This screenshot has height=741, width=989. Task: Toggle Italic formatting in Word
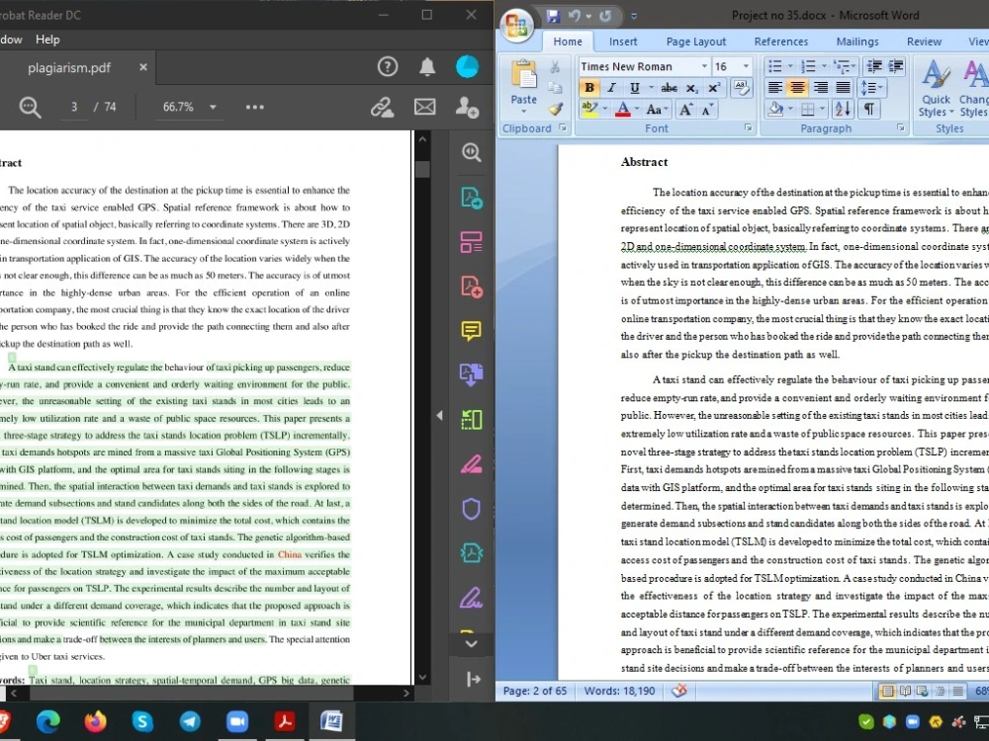pyautogui.click(x=611, y=88)
